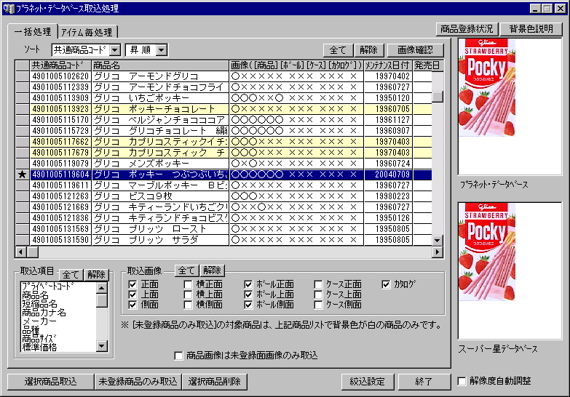Enable 商品画像は未登録面画像のみ取込 checkbox
Screen dimensions: 570x397
click(178, 356)
